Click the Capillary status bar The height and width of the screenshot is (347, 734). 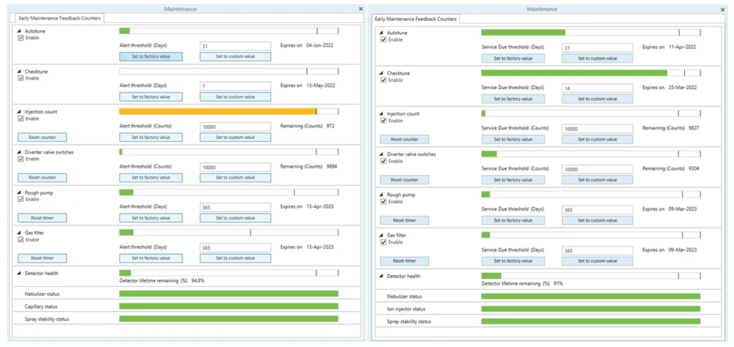click(x=228, y=306)
